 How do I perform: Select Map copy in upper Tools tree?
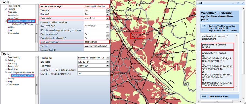click(x=12, y=12)
